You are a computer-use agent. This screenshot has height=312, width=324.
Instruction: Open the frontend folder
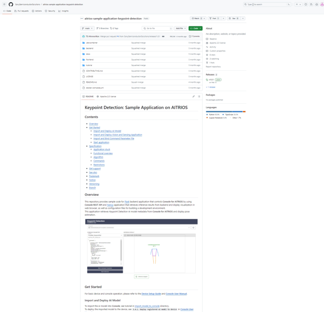coord(90,60)
